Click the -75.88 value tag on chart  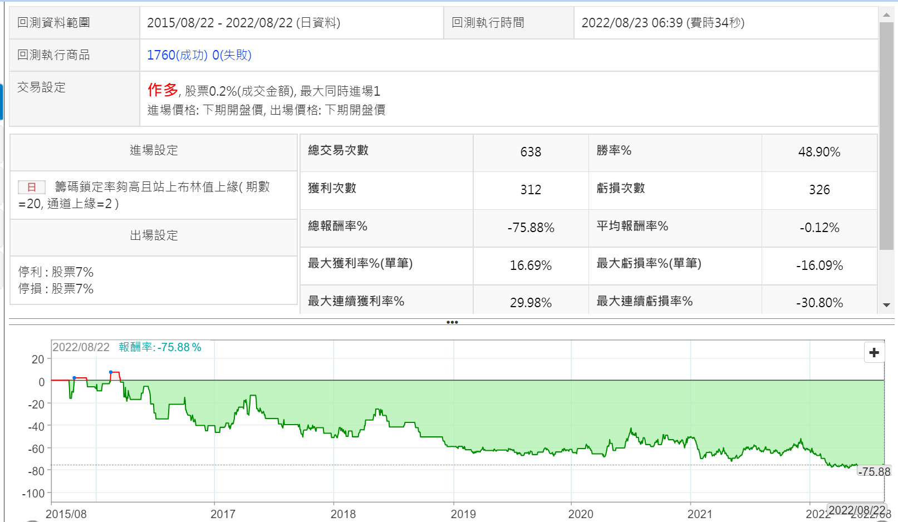click(x=874, y=472)
